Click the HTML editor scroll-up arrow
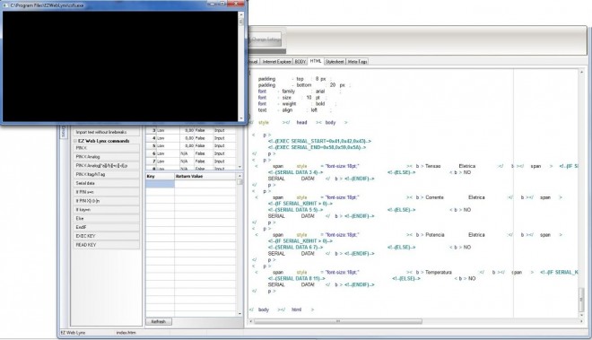The image size is (592, 340). (x=581, y=72)
